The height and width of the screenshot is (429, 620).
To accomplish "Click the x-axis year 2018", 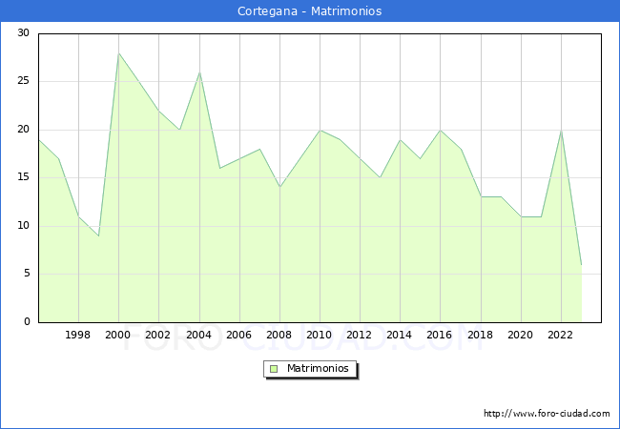I will click(480, 335).
